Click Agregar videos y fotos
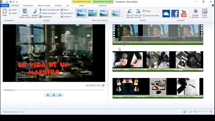This screenshot has height=121, width=215. click(x=25, y=13)
